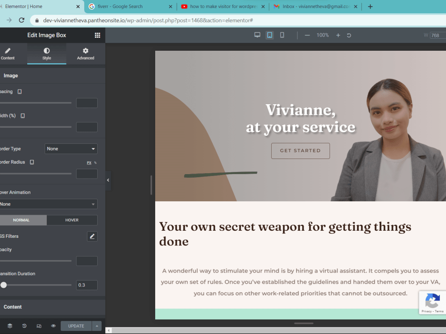Collapse the Elementor side panel
The width and height of the screenshot is (446, 334).
coord(108,180)
